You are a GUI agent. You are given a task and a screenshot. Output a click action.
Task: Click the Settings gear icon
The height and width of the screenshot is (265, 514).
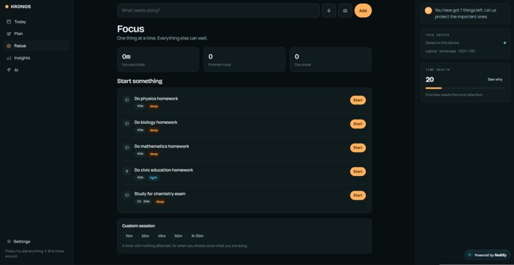pyautogui.click(x=9, y=241)
